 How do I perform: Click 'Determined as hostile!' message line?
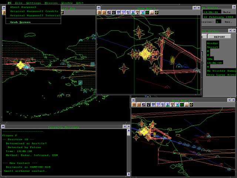[x=26, y=144]
